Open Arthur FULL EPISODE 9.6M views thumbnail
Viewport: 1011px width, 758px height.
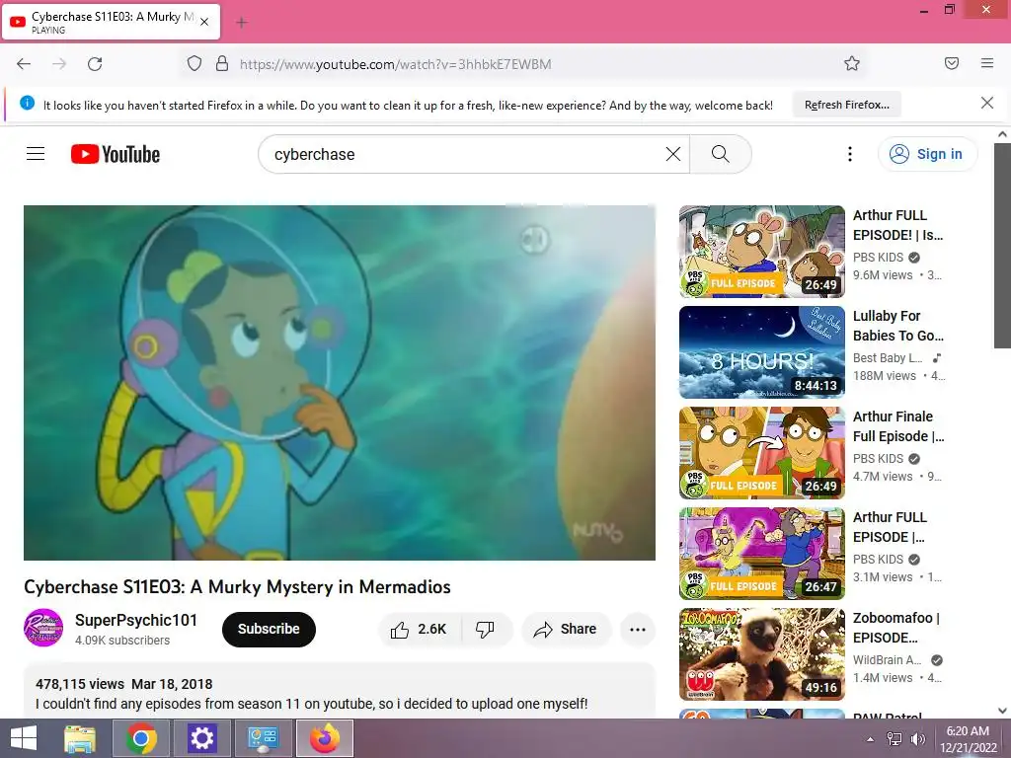[761, 252]
